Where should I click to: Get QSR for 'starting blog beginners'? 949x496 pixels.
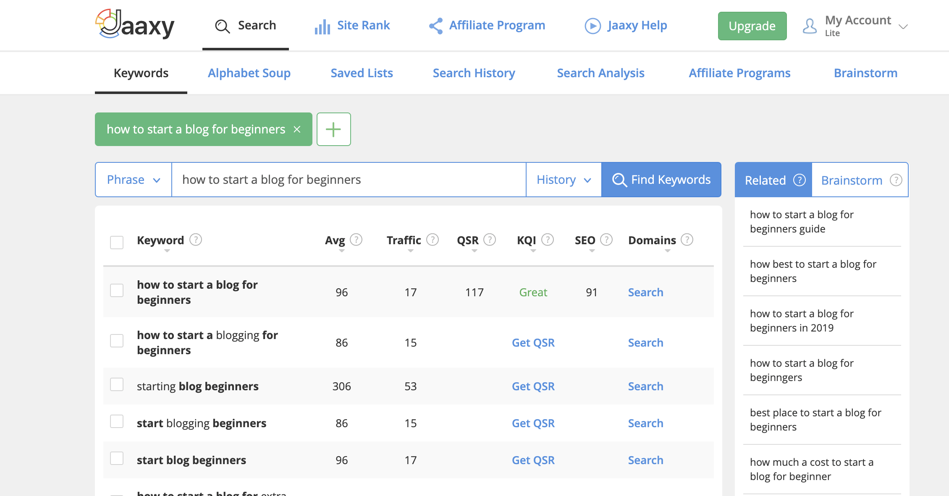(x=533, y=386)
